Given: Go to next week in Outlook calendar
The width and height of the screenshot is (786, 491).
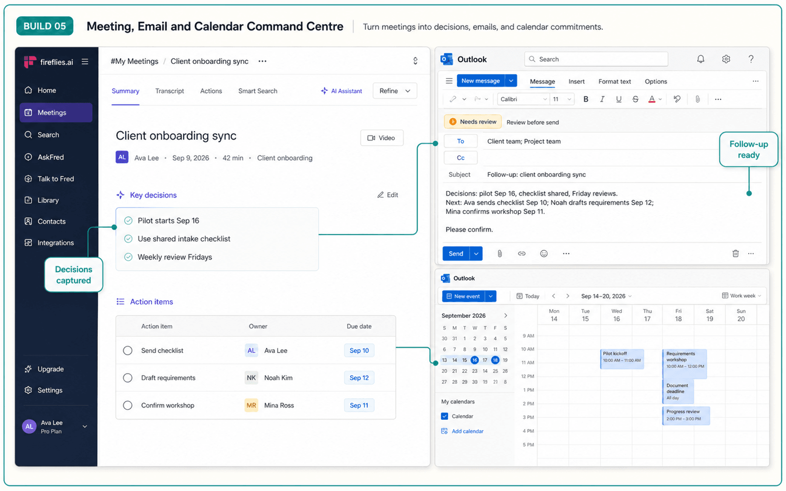Looking at the screenshot, I should (568, 296).
